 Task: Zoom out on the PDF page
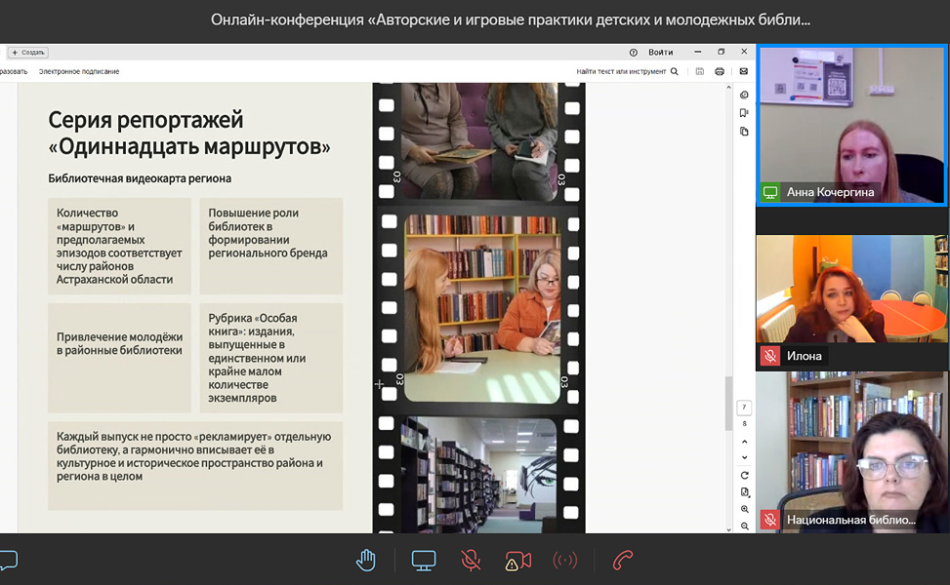[x=744, y=526]
